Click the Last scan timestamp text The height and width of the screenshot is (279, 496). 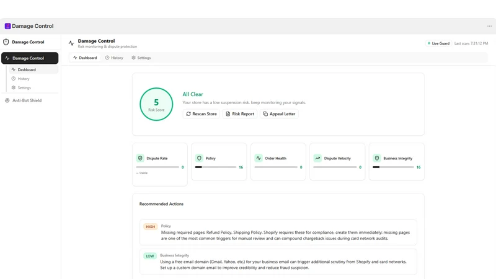click(x=471, y=43)
